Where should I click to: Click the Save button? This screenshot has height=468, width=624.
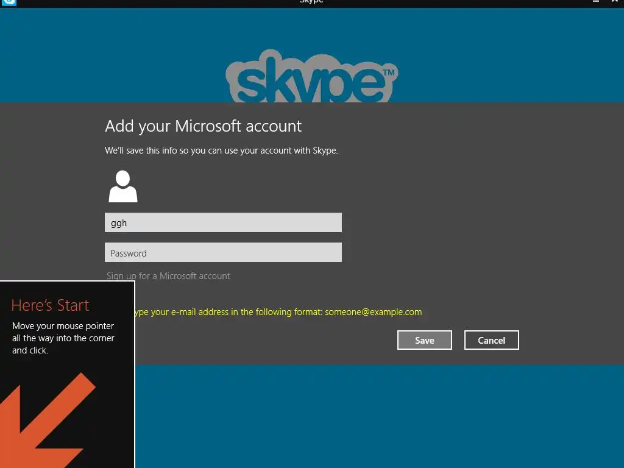(425, 340)
